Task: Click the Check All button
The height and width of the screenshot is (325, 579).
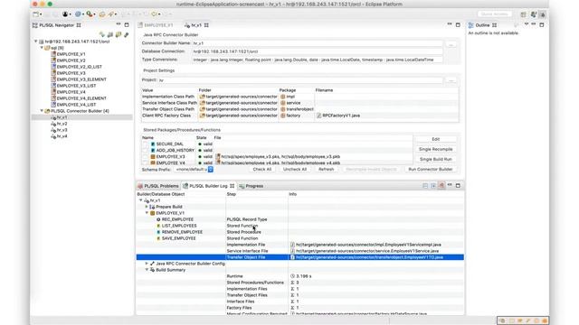Action: point(262,169)
